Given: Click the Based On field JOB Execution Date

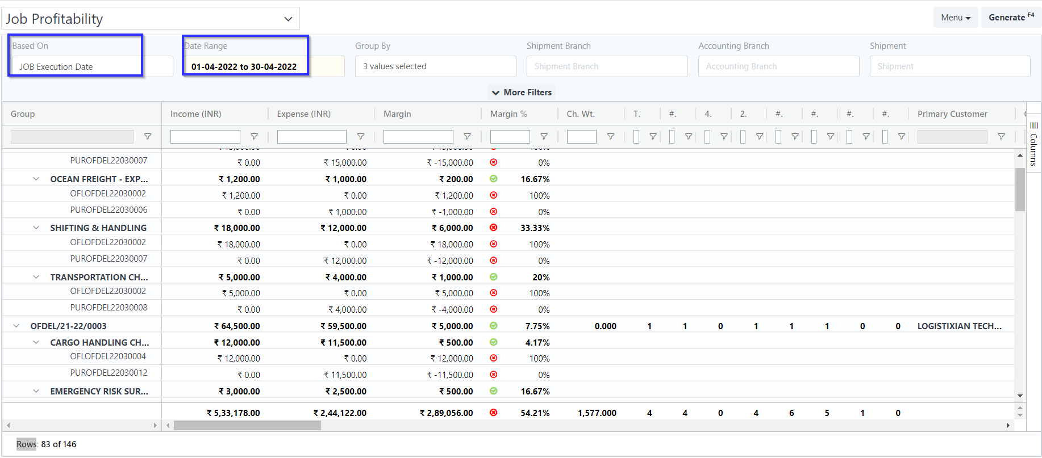Looking at the screenshot, I should pyautogui.click(x=93, y=66).
